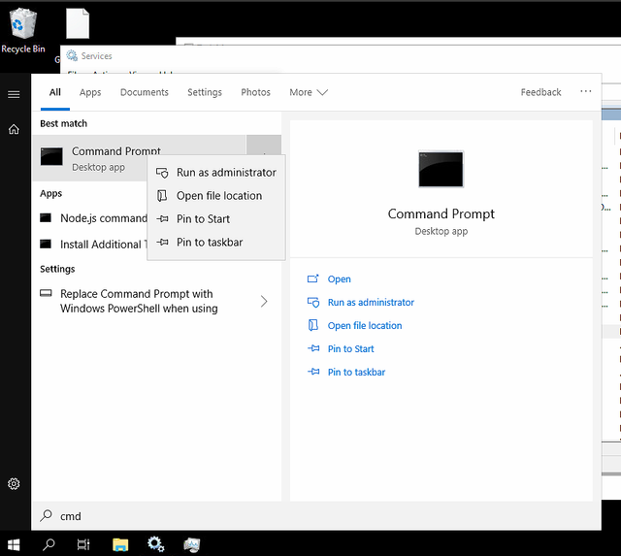The width and height of the screenshot is (621, 556).
Task: Switch to the Apps search tab
Action: point(90,92)
